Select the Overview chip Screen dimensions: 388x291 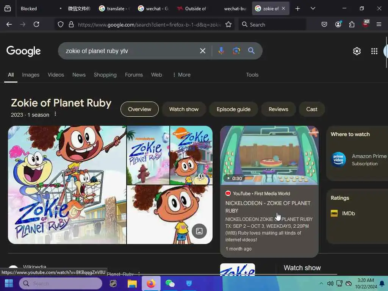[139, 109]
